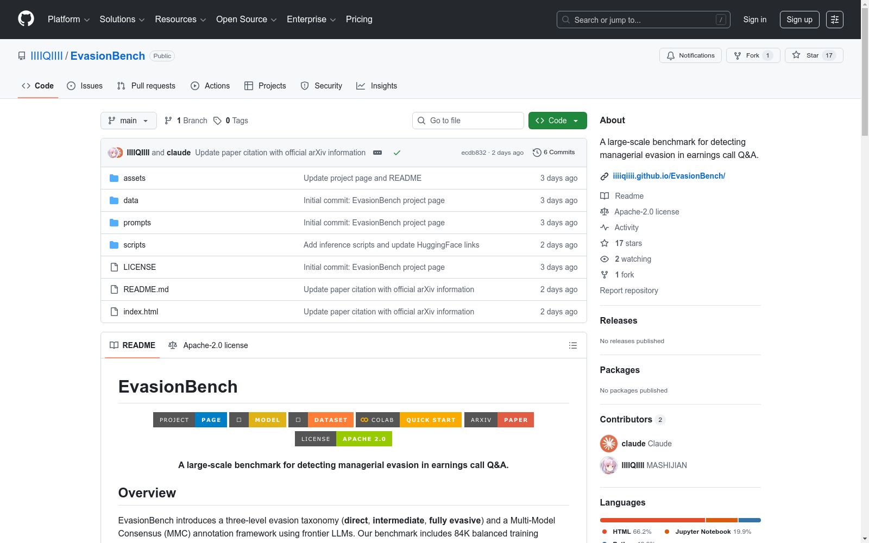Switch to the Insights tab
Screen dimensions: 869x543
376,86
